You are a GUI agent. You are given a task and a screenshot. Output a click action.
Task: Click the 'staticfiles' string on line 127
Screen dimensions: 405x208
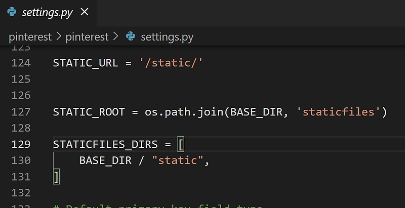coord(338,112)
